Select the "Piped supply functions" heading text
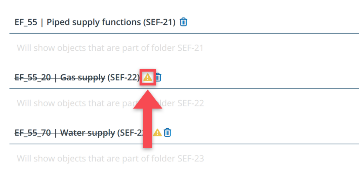 click(93, 22)
